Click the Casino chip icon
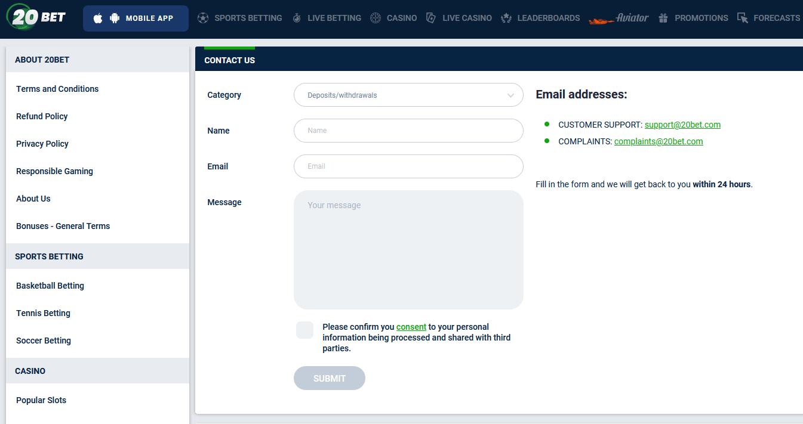This screenshot has height=424, width=803. 376,18
